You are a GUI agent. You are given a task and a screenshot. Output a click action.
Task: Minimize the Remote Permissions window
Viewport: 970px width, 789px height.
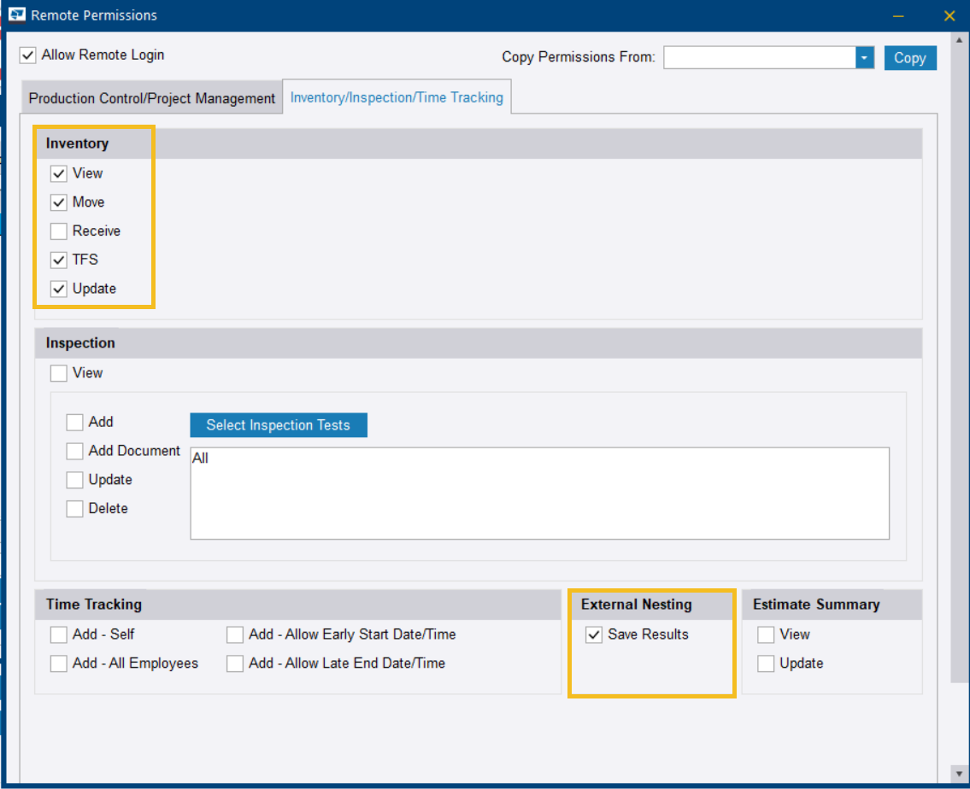(897, 15)
